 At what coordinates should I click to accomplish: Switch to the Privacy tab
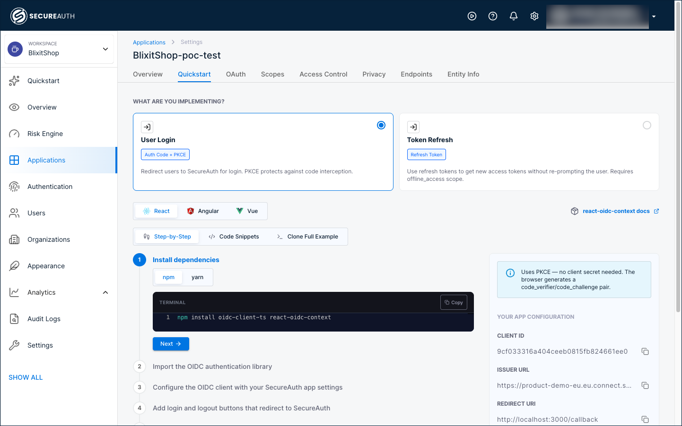374,74
